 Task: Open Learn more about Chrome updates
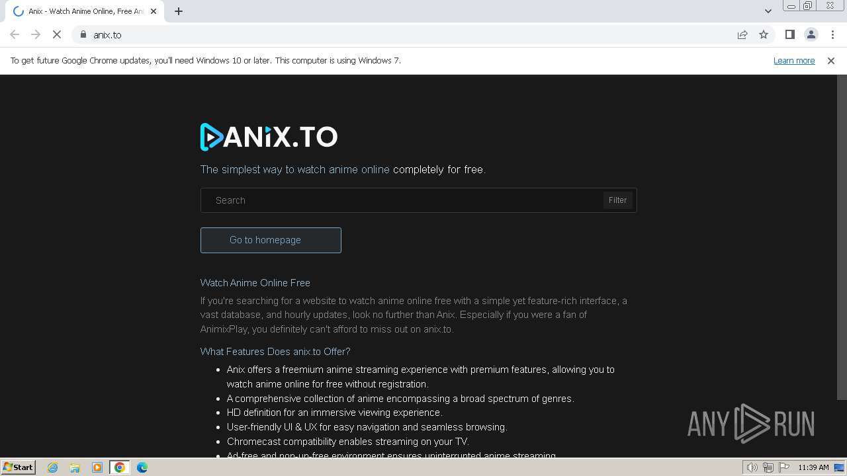pyautogui.click(x=794, y=60)
